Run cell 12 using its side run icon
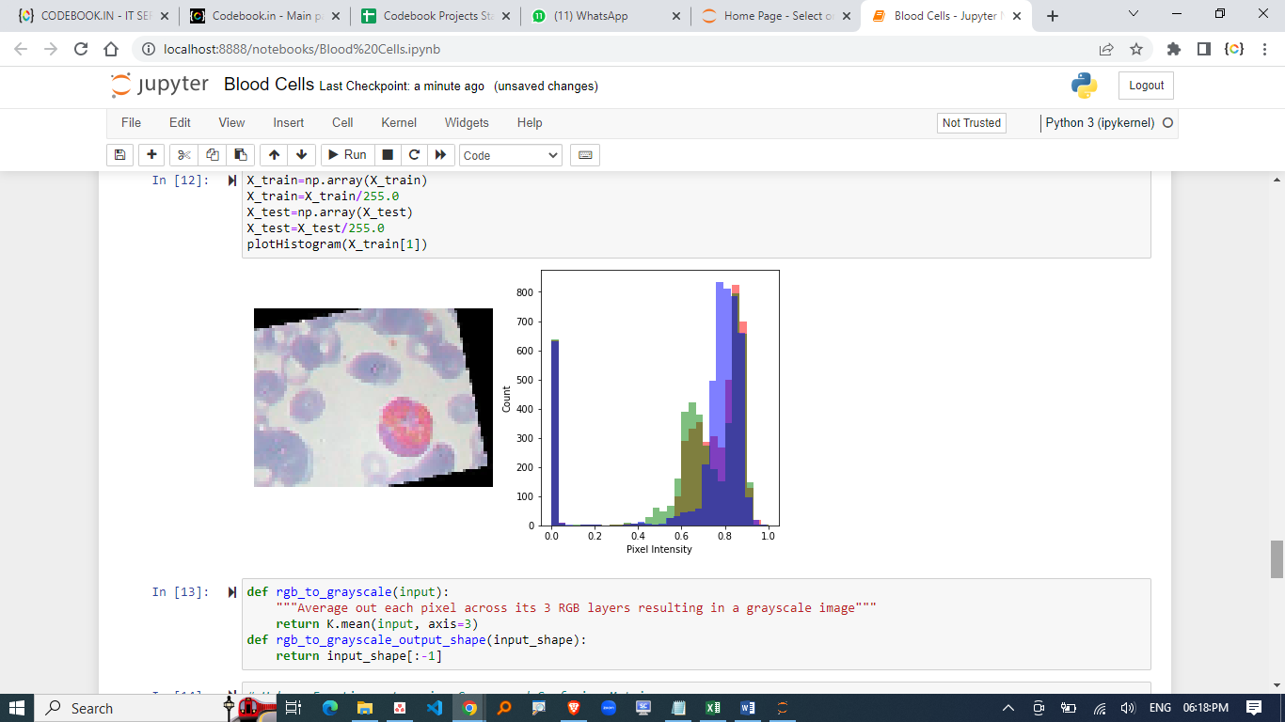Viewport: 1285px width, 722px height. [232, 180]
